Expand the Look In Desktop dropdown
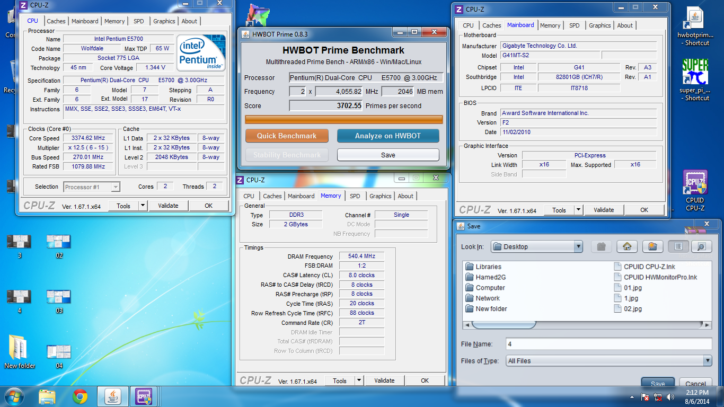724x407 pixels. pos(578,246)
